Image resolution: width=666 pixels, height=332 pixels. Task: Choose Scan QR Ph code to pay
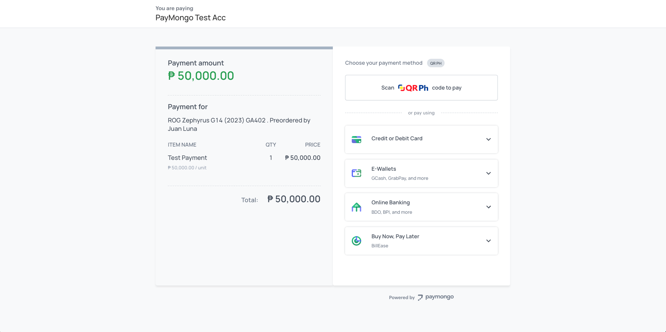(421, 87)
